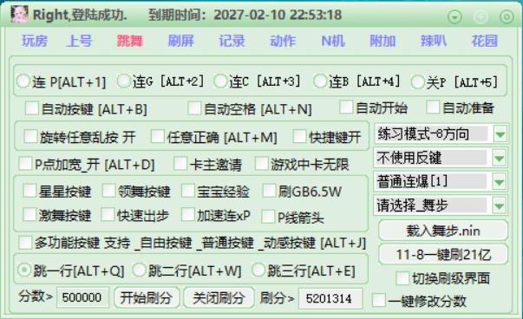The height and width of the screenshot is (319, 523).
Task: Focus the 分数 field showing 500000
Action: 82,297
